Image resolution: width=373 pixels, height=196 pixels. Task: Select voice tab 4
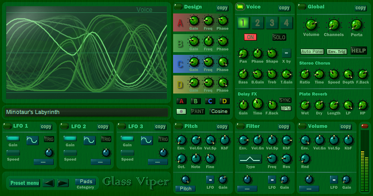[286, 23]
